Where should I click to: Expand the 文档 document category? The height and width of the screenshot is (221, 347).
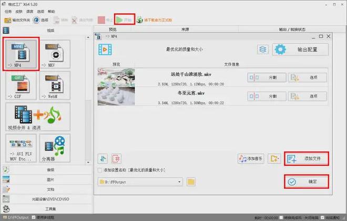47,189
